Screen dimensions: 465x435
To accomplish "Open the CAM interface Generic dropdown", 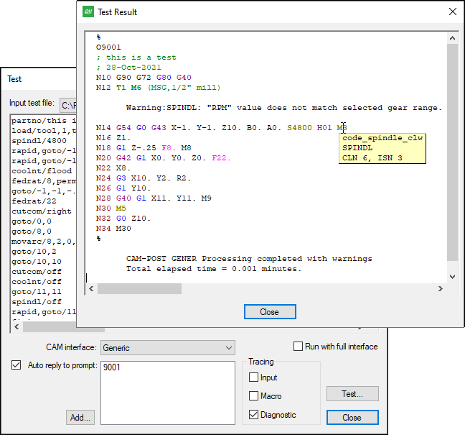I will click(x=168, y=348).
